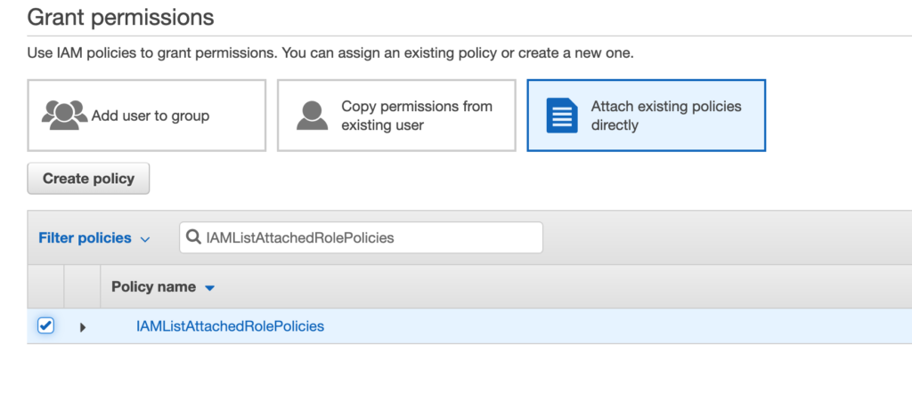Choose the Add user to group option

[x=147, y=116]
